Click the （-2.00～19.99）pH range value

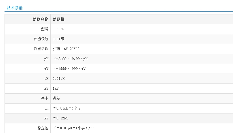coord(70,59)
